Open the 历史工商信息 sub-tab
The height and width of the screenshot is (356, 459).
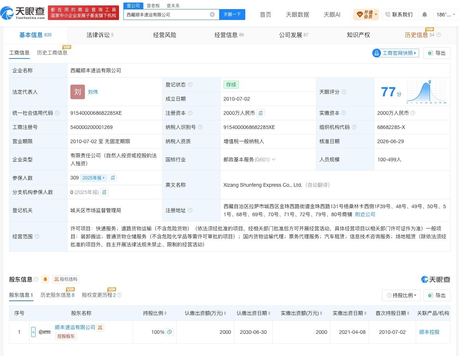(52, 53)
